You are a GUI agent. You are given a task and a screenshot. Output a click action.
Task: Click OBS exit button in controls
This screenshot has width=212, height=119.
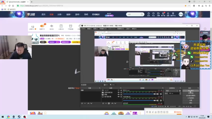(191, 103)
